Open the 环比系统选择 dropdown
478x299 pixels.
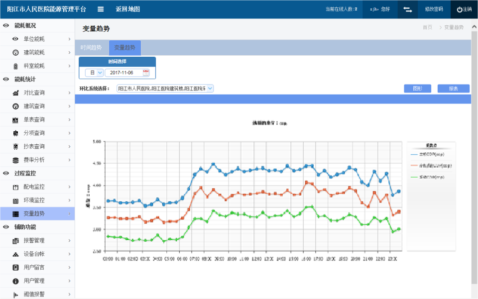click(165, 89)
